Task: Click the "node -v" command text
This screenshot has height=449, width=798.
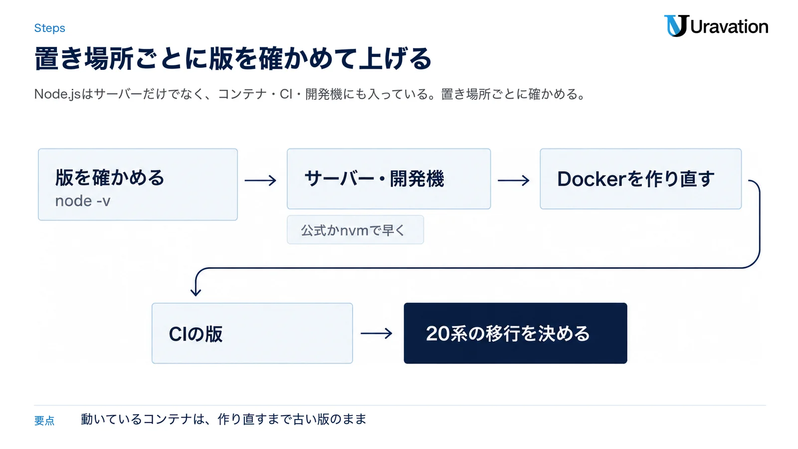Action: pyautogui.click(x=83, y=201)
